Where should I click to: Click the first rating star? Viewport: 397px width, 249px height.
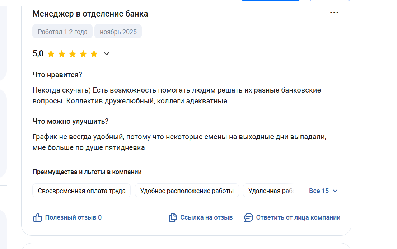click(x=51, y=54)
